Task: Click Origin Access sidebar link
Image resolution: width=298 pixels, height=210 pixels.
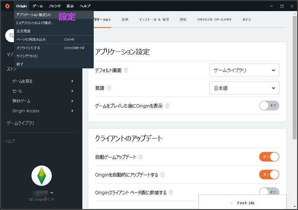Action: [26, 111]
